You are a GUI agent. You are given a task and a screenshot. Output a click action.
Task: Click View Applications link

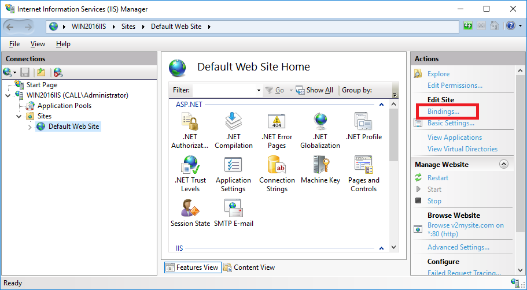(x=455, y=137)
